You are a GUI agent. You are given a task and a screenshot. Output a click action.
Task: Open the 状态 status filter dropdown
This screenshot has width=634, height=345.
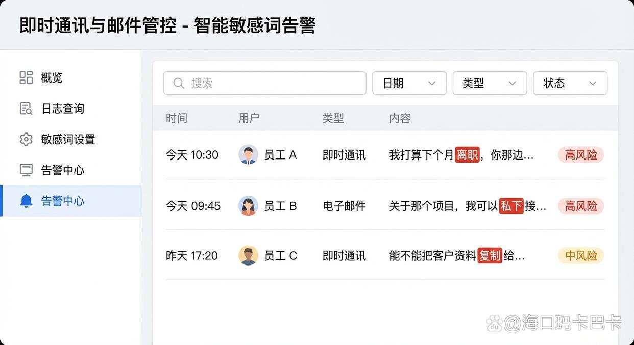coord(570,83)
